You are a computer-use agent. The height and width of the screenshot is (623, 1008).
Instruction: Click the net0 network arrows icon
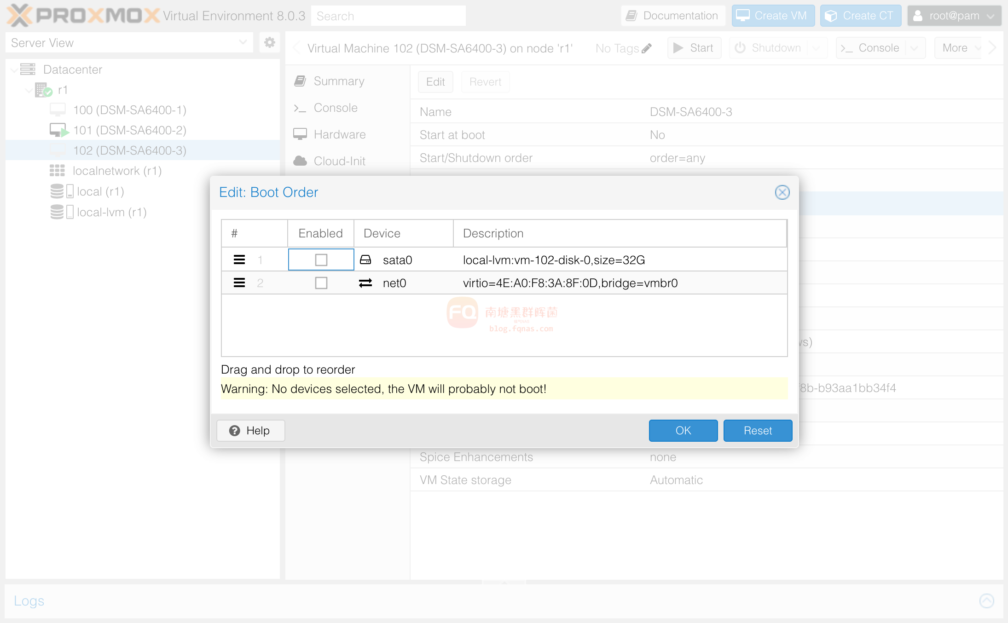365,283
